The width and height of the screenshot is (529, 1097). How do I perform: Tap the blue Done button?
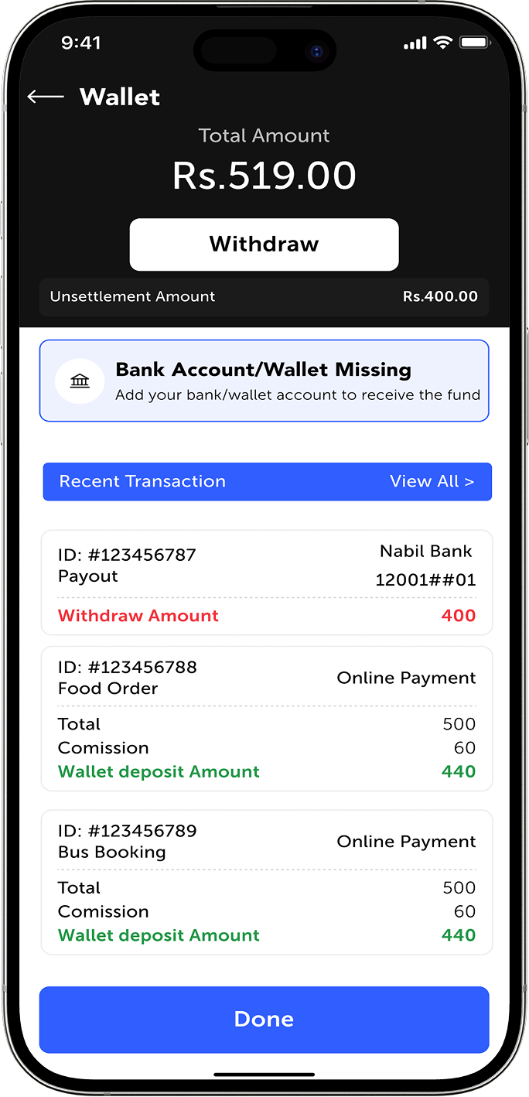264,1019
